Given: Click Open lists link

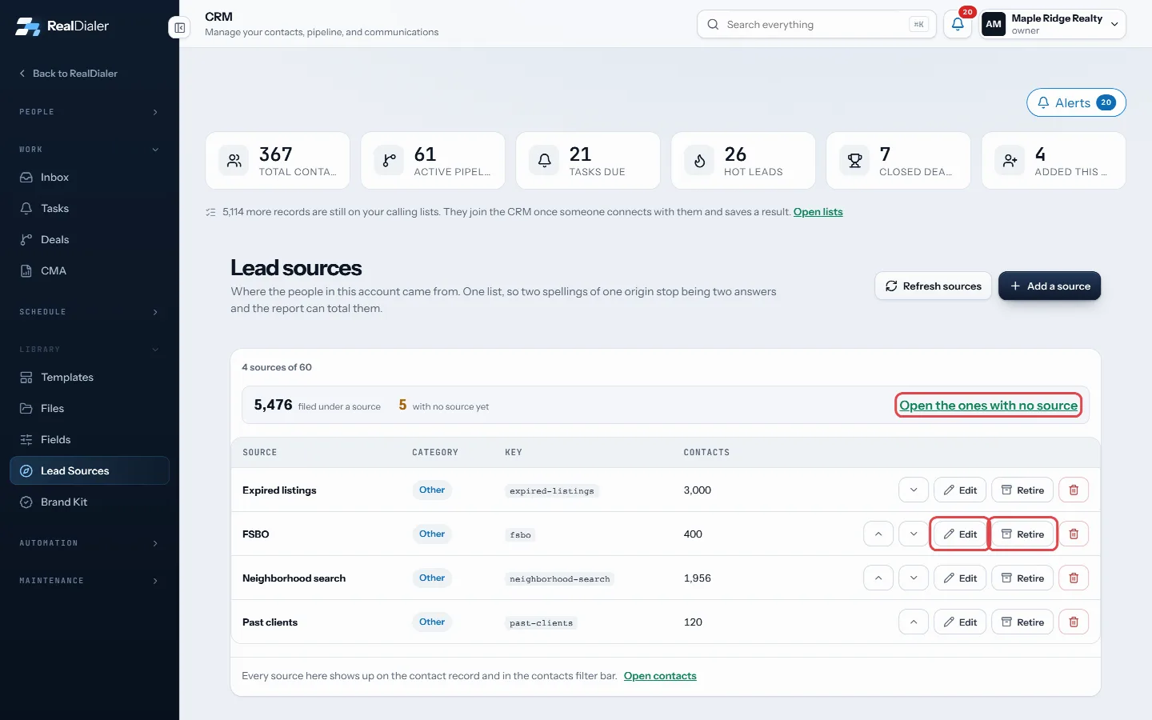Looking at the screenshot, I should tap(818, 212).
